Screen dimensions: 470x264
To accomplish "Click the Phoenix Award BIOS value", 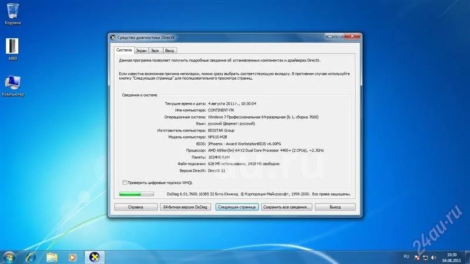I will pos(244,144).
